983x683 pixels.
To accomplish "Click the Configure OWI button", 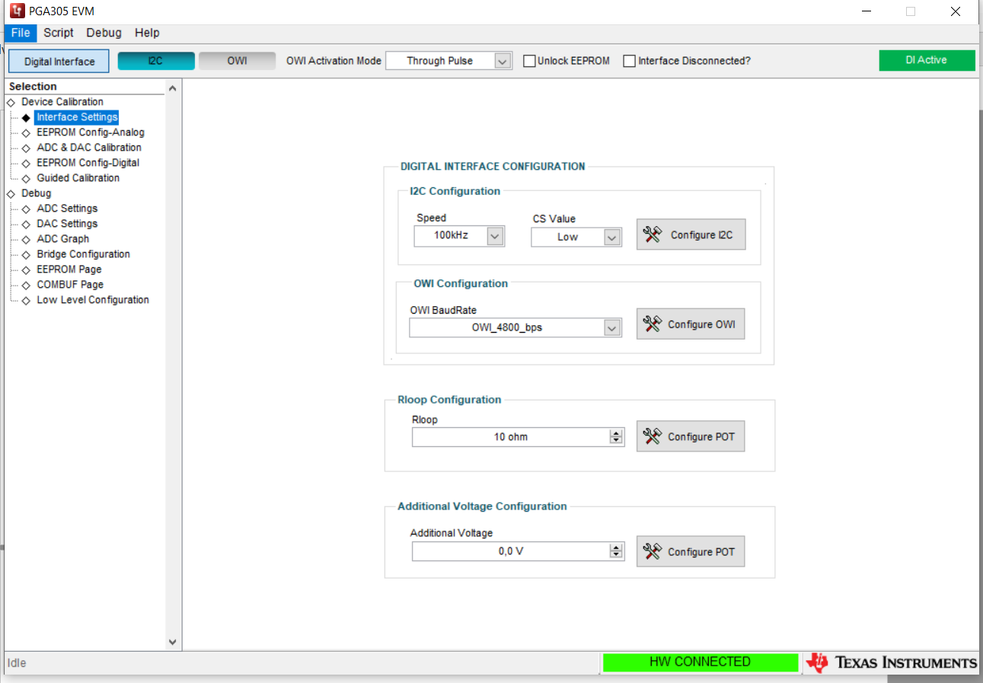I will [691, 324].
